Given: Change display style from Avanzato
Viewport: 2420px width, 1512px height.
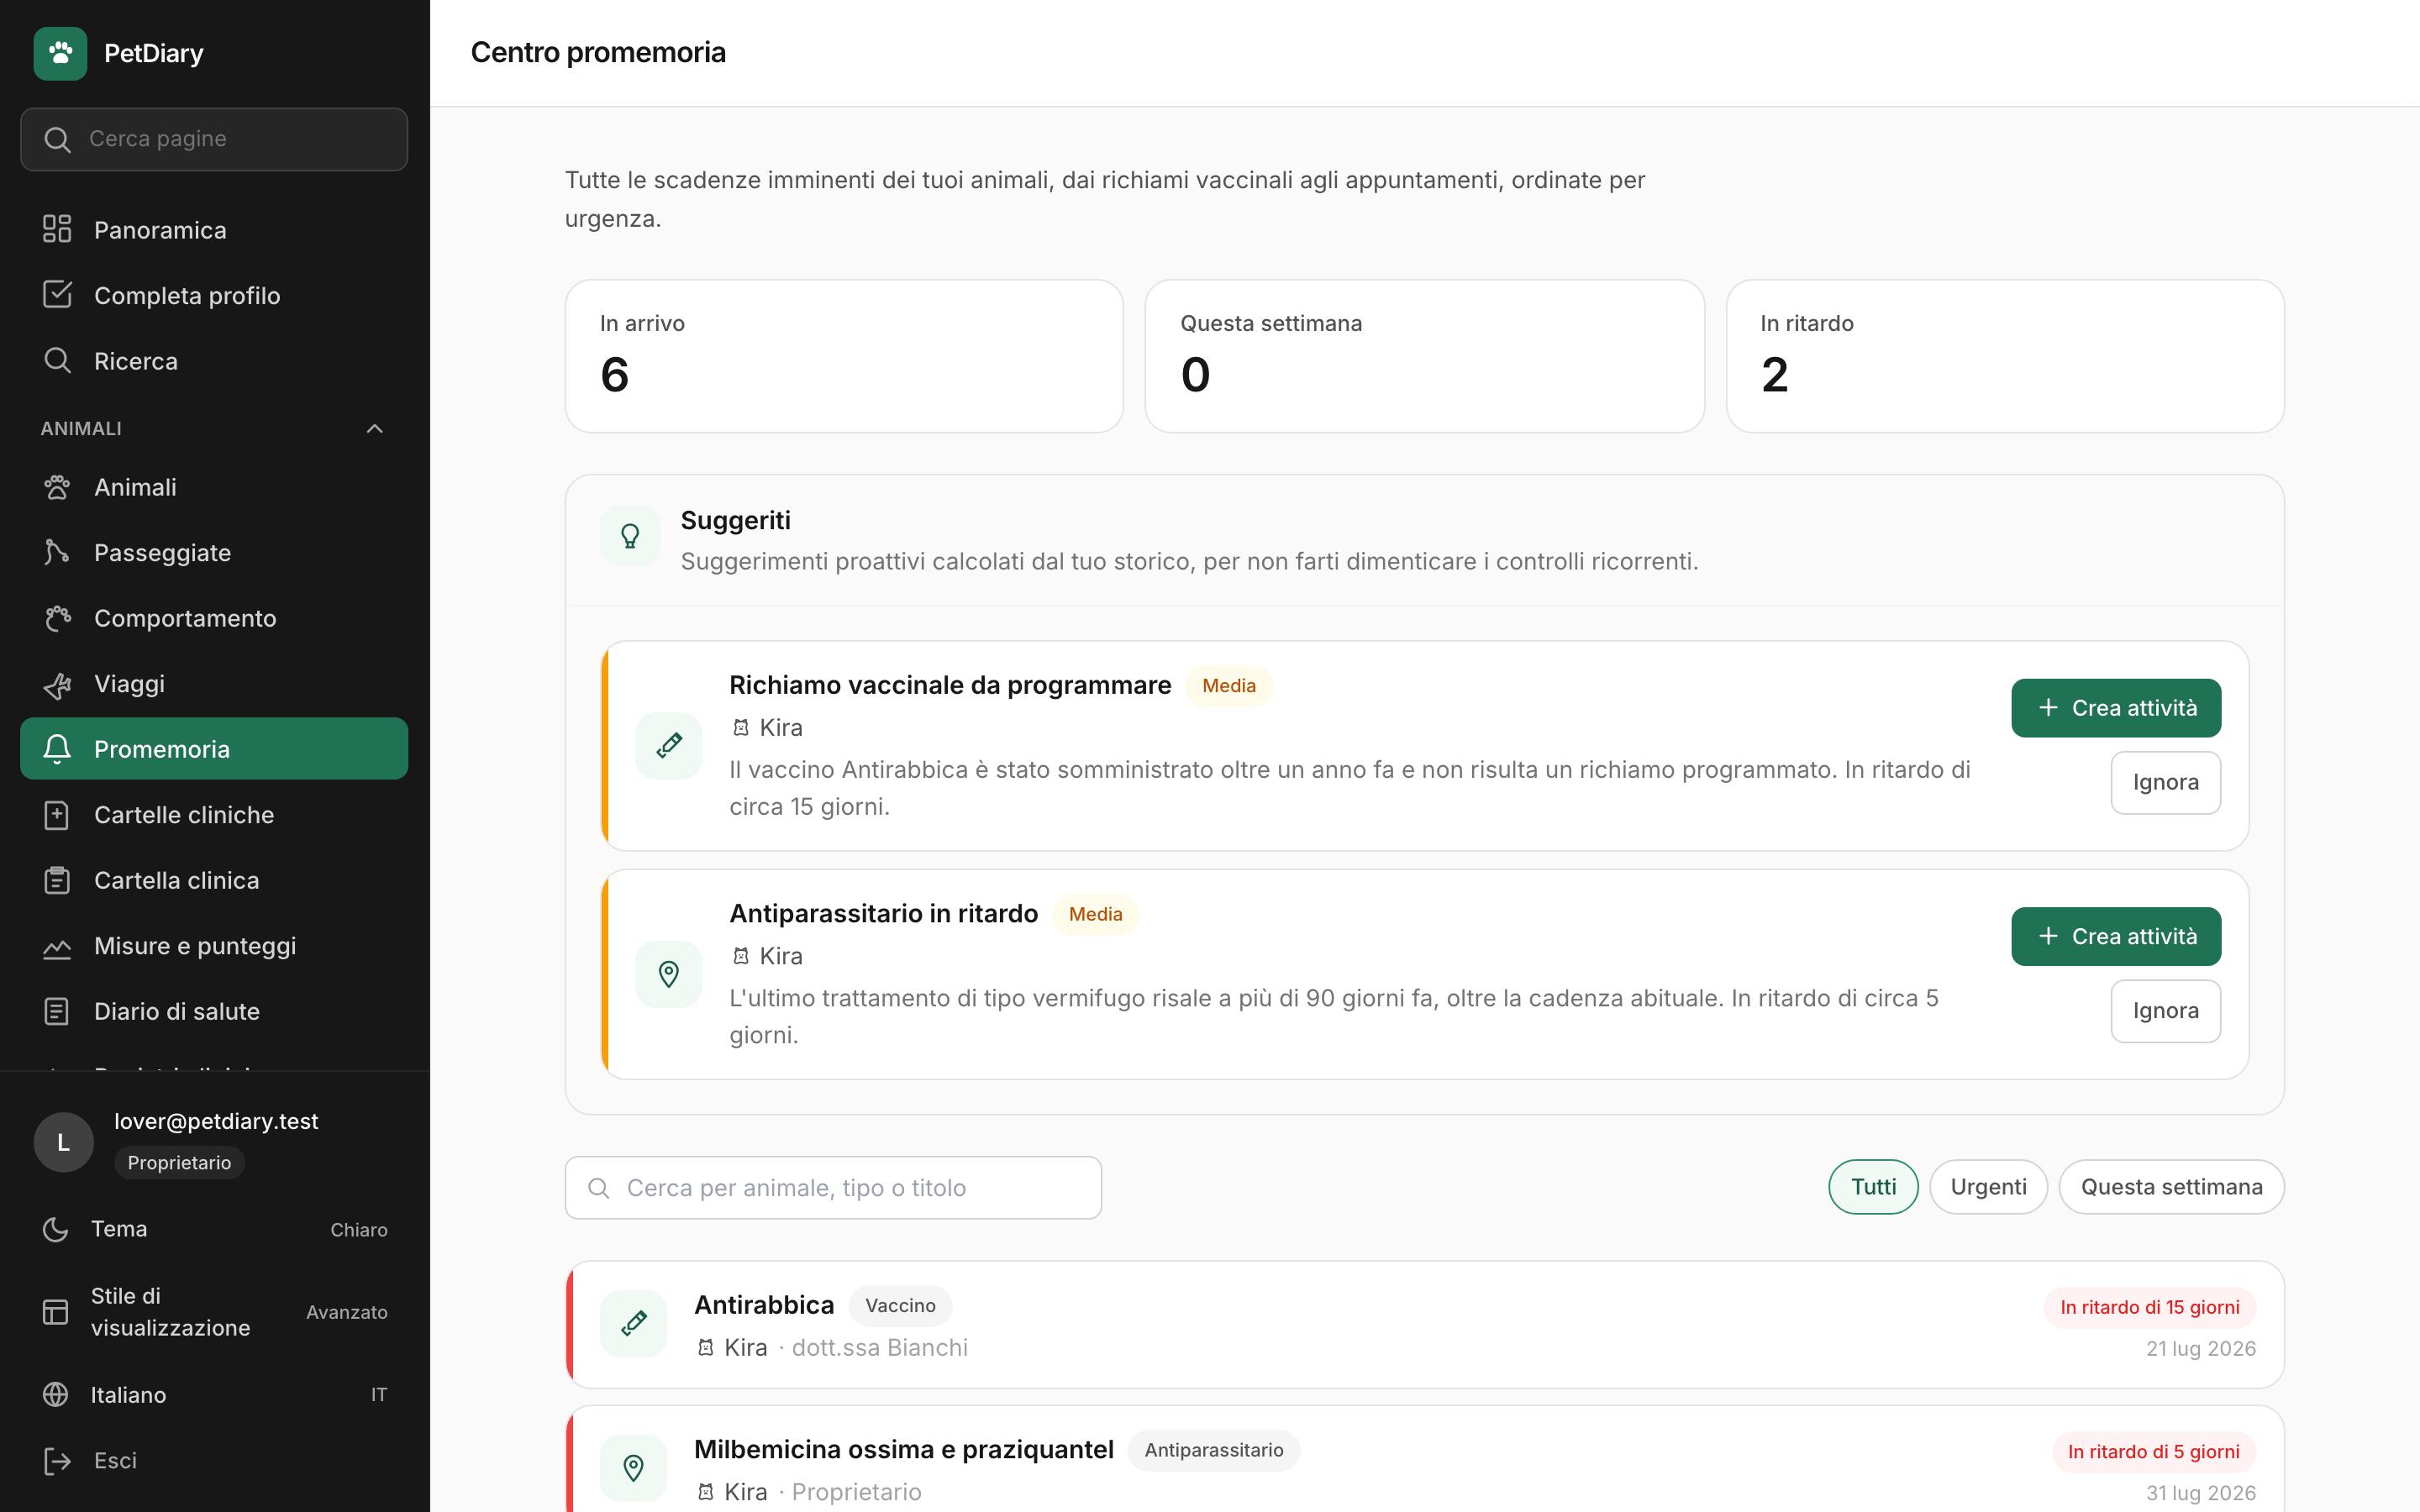Looking at the screenshot, I should (214, 1312).
